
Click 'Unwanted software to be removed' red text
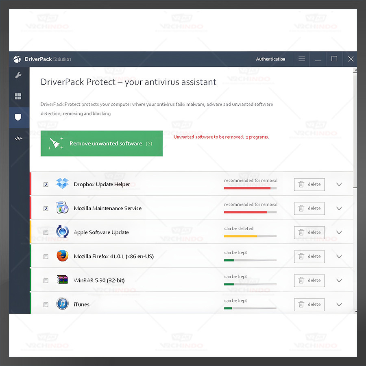pyautogui.click(x=221, y=137)
